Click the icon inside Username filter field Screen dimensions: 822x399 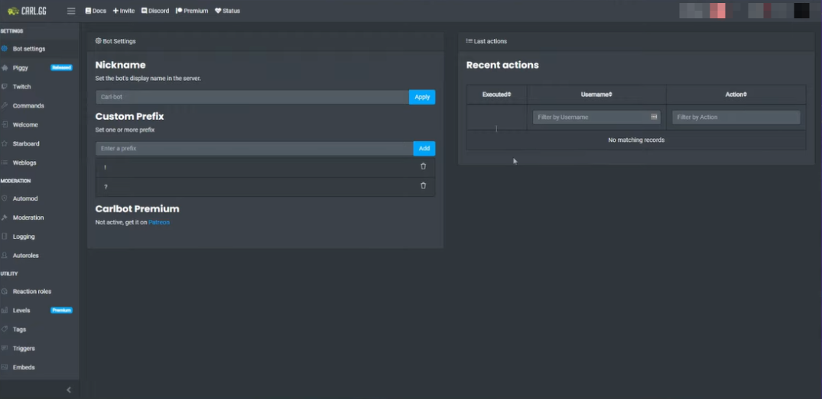click(654, 117)
